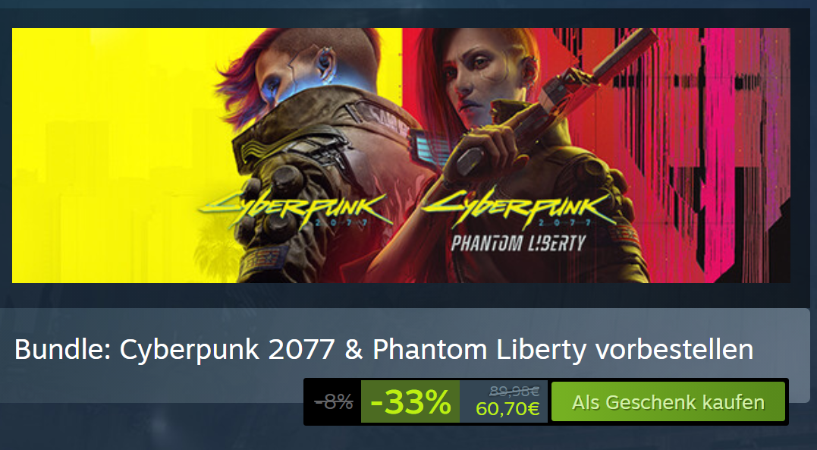Click the 60,70€ final price
Viewport: 817px width, 450px height.
[507, 409]
